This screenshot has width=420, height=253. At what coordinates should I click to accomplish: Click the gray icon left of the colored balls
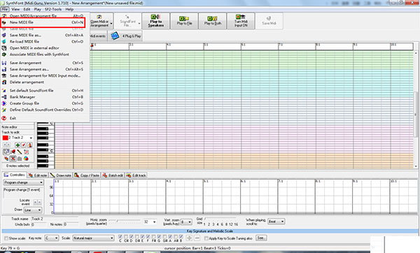pos(20,159)
